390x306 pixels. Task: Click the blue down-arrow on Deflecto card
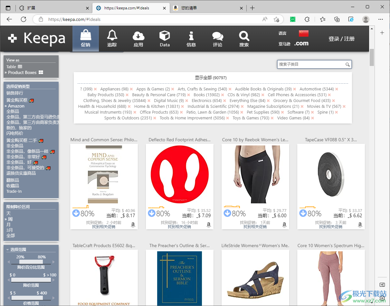click(152, 213)
